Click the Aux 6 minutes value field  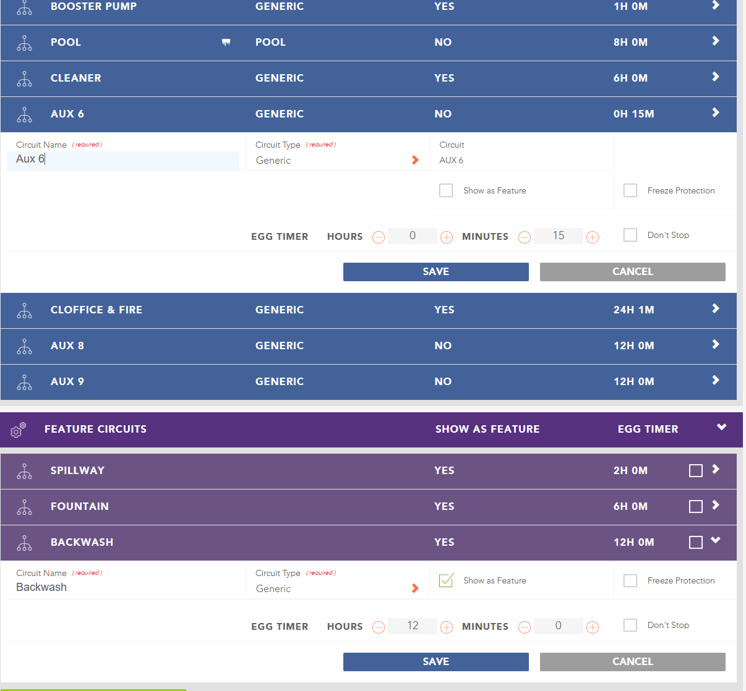(x=559, y=236)
